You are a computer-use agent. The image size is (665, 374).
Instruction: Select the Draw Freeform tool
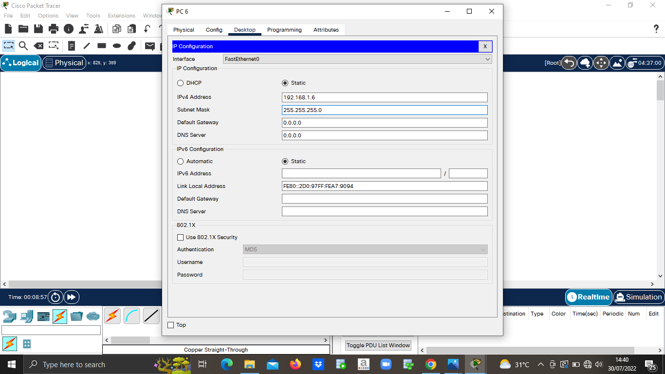pos(131,46)
